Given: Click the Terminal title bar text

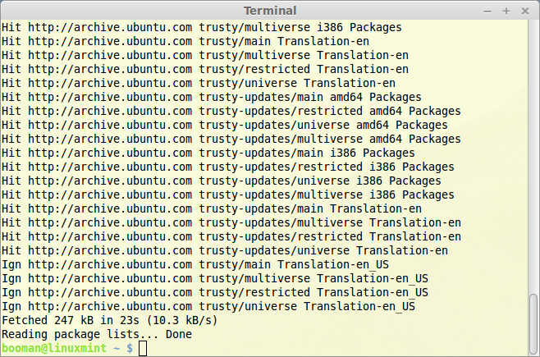Looking at the screenshot, I should click(x=270, y=11).
